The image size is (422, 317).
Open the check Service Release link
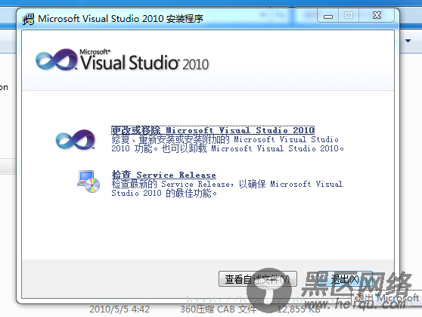[163, 175]
